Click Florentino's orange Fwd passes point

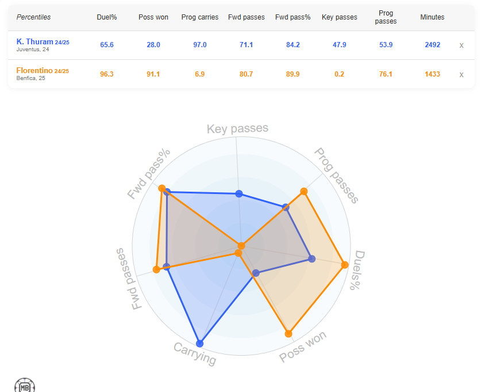click(x=156, y=270)
